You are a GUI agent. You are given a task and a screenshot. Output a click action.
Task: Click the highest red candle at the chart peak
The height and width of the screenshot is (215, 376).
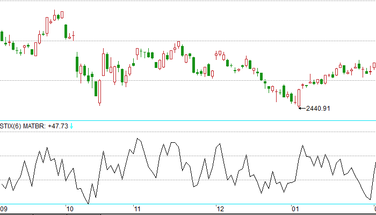(56, 17)
